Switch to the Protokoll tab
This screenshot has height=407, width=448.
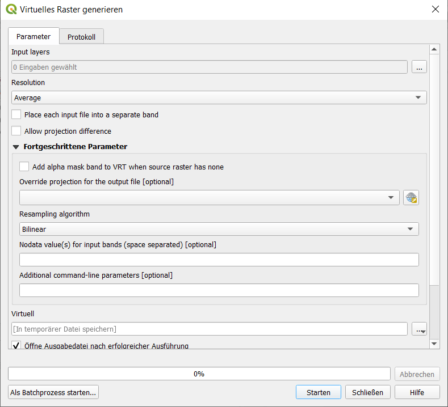(x=81, y=37)
